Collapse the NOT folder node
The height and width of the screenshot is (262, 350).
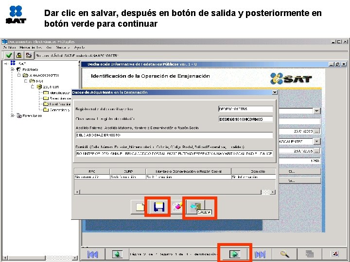[x=26, y=81]
